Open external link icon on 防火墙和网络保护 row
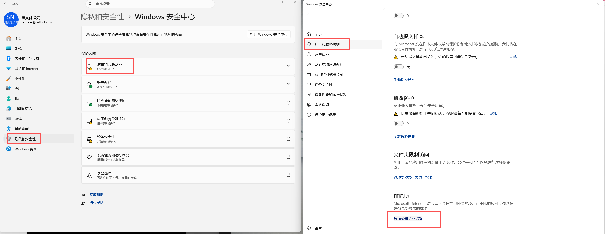 [x=289, y=103]
